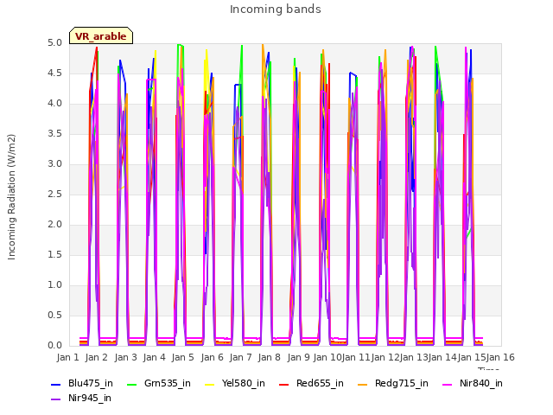553x415 pixels.
Task: Click the 3.0 y-axis tick value
Action: coord(54,164)
